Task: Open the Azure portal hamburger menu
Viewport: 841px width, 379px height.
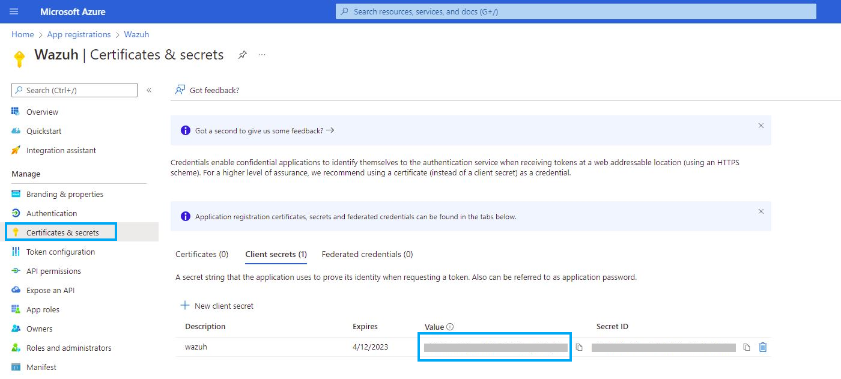Action: tap(13, 11)
